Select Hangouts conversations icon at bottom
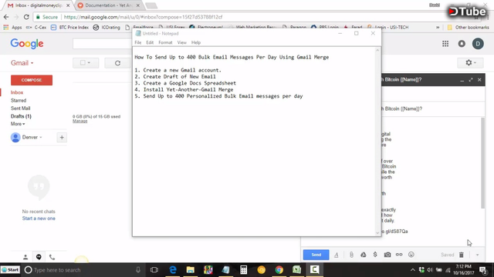 pos(39,257)
